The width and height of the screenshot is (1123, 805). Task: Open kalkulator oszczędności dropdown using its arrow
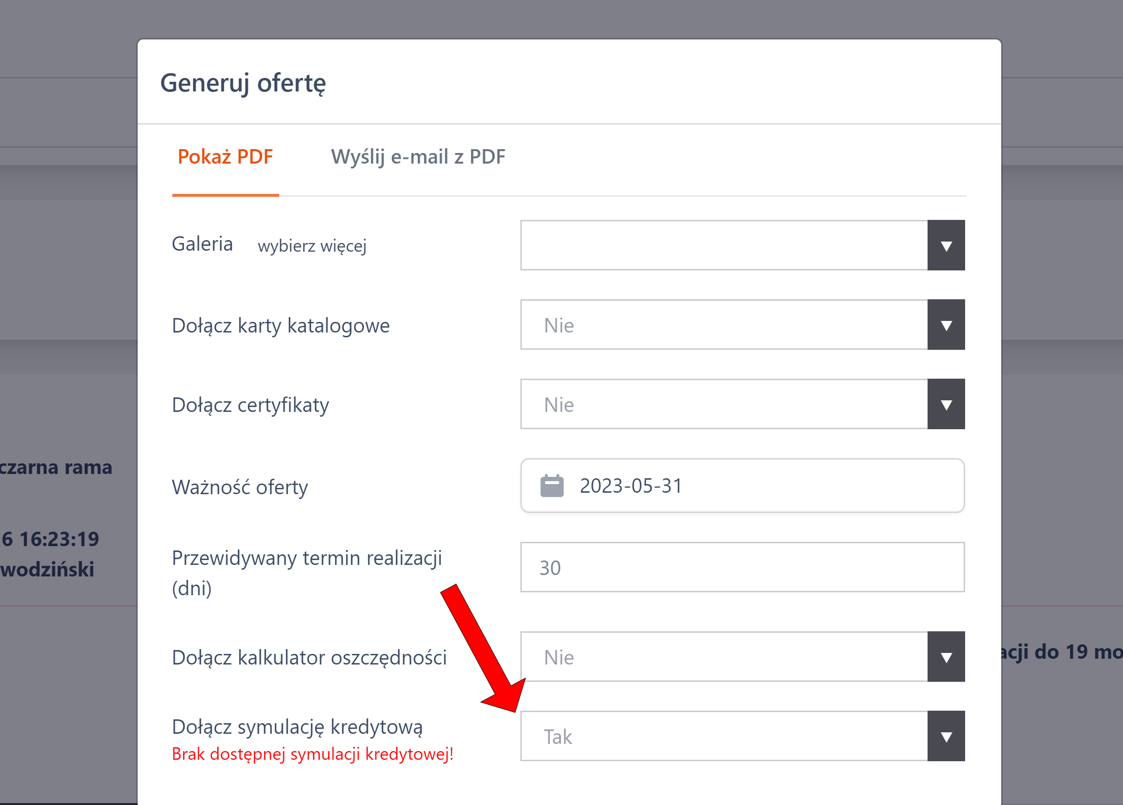(x=946, y=657)
